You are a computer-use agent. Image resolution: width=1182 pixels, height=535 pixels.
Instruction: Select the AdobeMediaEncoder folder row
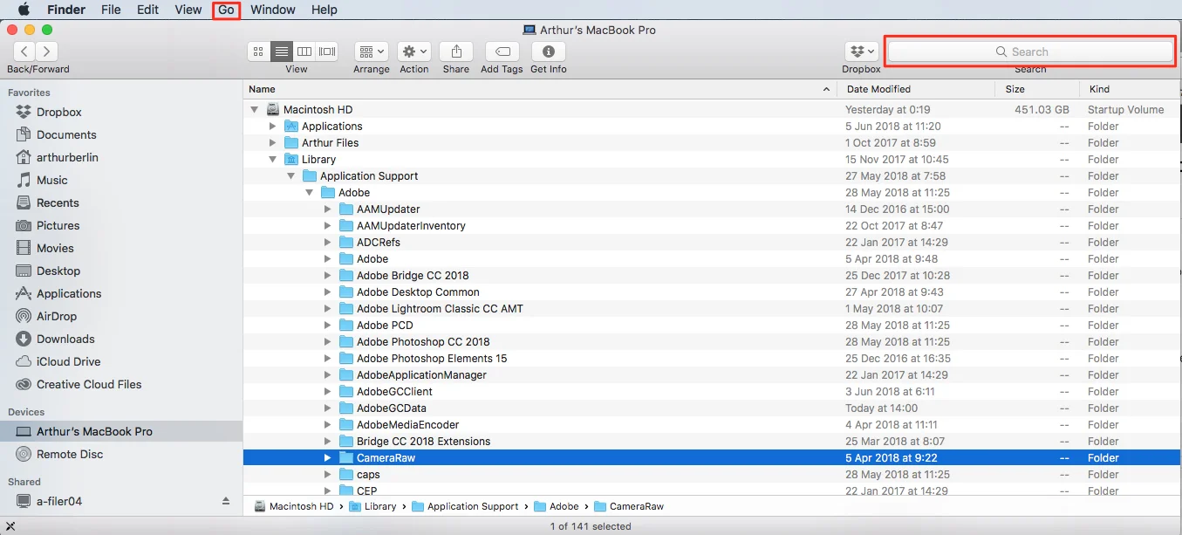pyautogui.click(x=713, y=425)
